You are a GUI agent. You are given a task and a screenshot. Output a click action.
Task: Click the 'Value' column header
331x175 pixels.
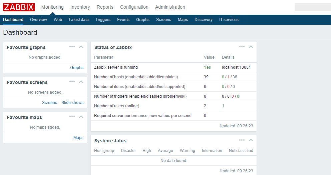(x=209, y=57)
